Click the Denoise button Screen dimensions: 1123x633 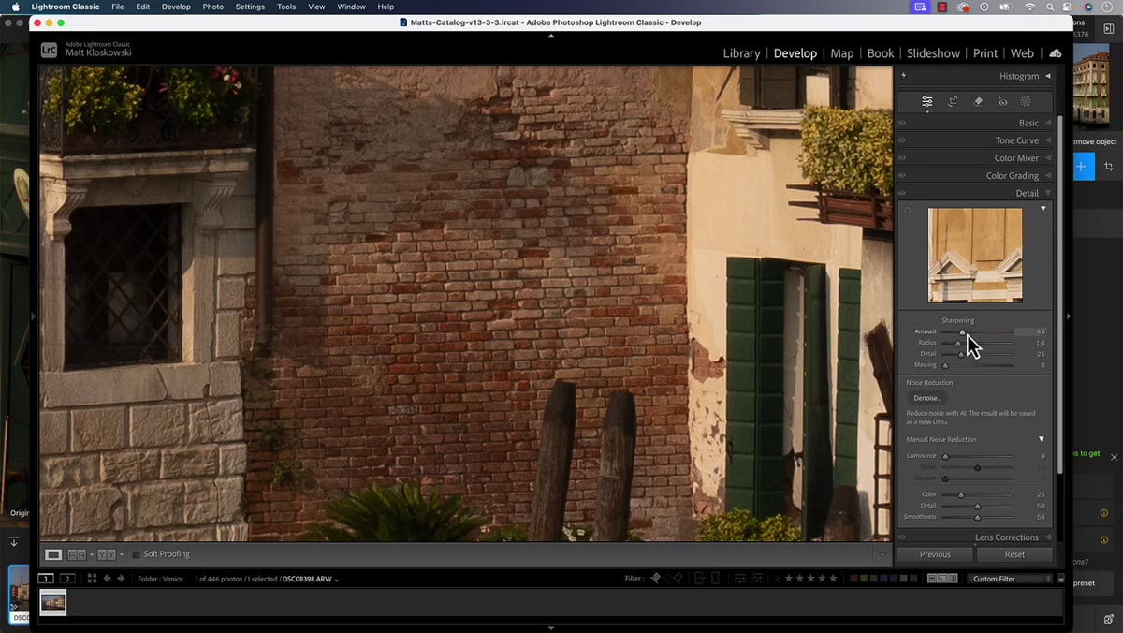click(926, 398)
